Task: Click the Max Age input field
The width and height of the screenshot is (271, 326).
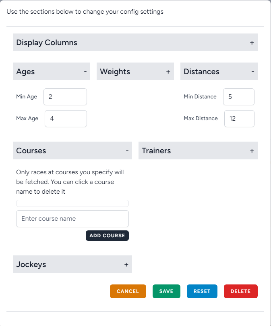Action: pos(66,119)
